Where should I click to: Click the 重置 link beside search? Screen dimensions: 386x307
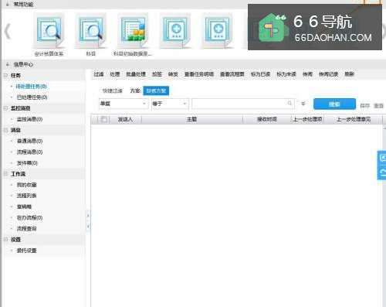click(x=378, y=106)
